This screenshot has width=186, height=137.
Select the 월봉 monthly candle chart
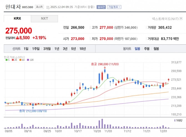point(156,49)
